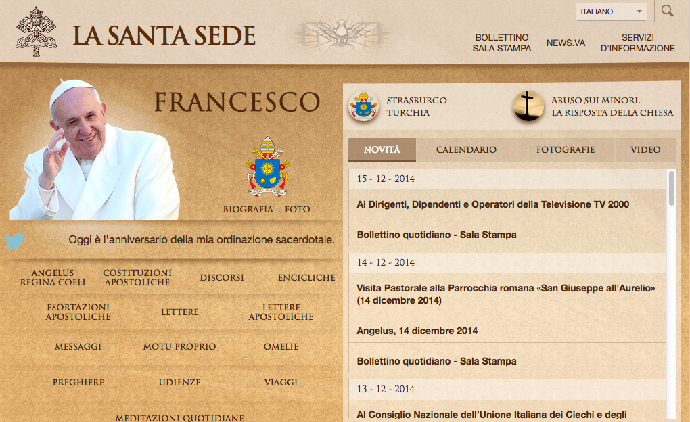The image size is (690, 422).
Task: Open the Messaggi section
Action: point(78,346)
